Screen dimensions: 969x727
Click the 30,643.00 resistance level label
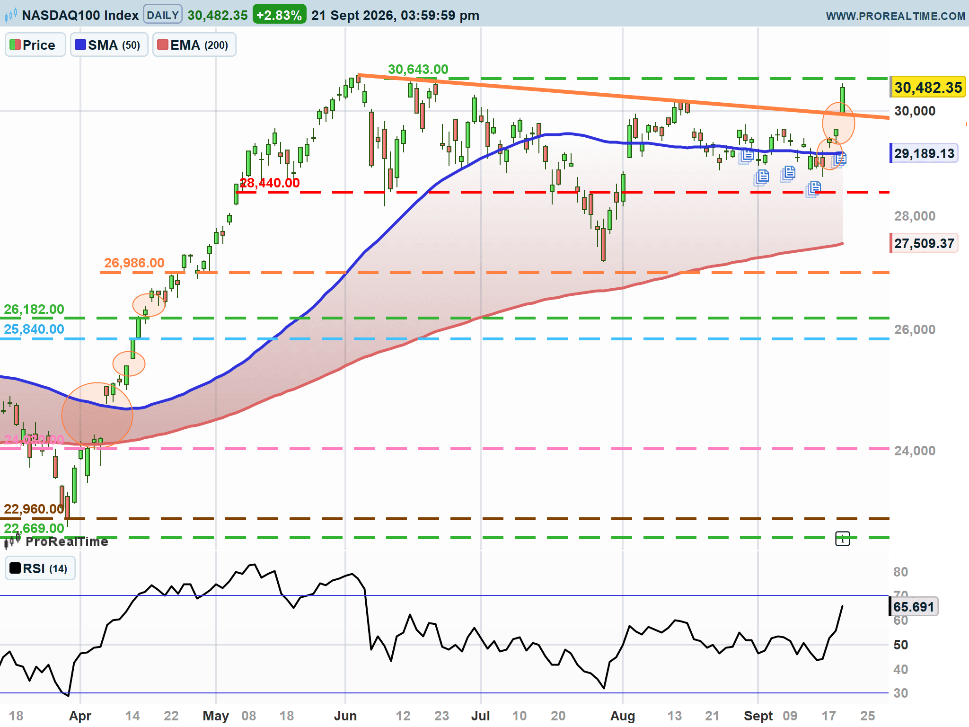coord(418,70)
